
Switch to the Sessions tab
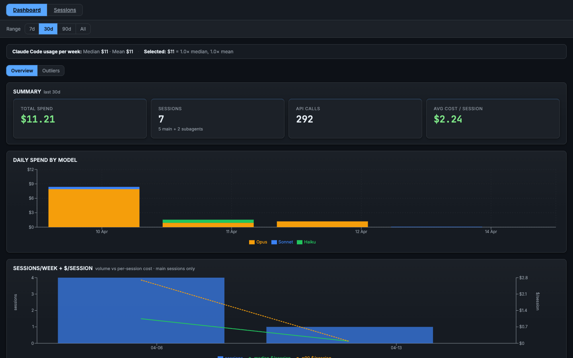(x=65, y=10)
